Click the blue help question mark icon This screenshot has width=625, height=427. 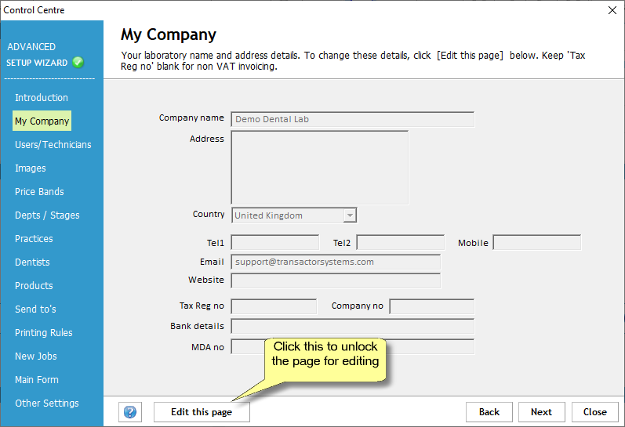(x=130, y=412)
